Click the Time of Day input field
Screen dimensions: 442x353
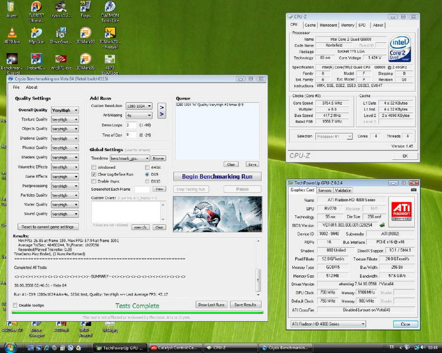(131, 135)
